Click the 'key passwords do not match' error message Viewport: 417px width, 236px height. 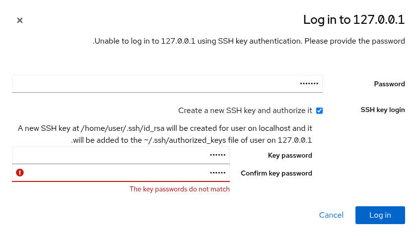[x=180, y=189]
